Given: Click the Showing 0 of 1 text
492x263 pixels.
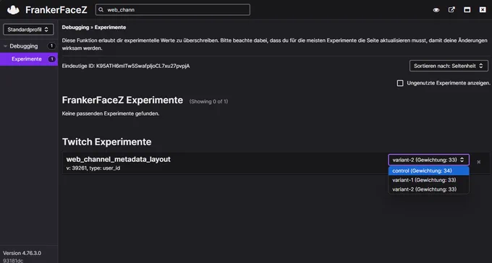Looking at the screenshot, I should point(208,101).
